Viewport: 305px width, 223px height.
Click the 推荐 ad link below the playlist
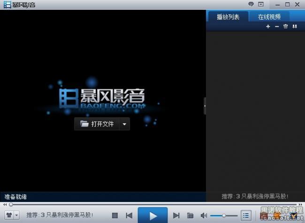pyautogui.click(x=255, y=196)
